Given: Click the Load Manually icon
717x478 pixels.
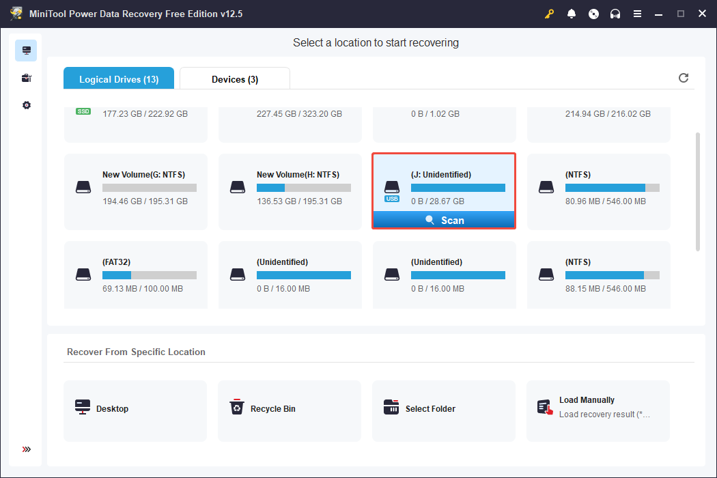Looking at the screenshot, I should [545, 407].
